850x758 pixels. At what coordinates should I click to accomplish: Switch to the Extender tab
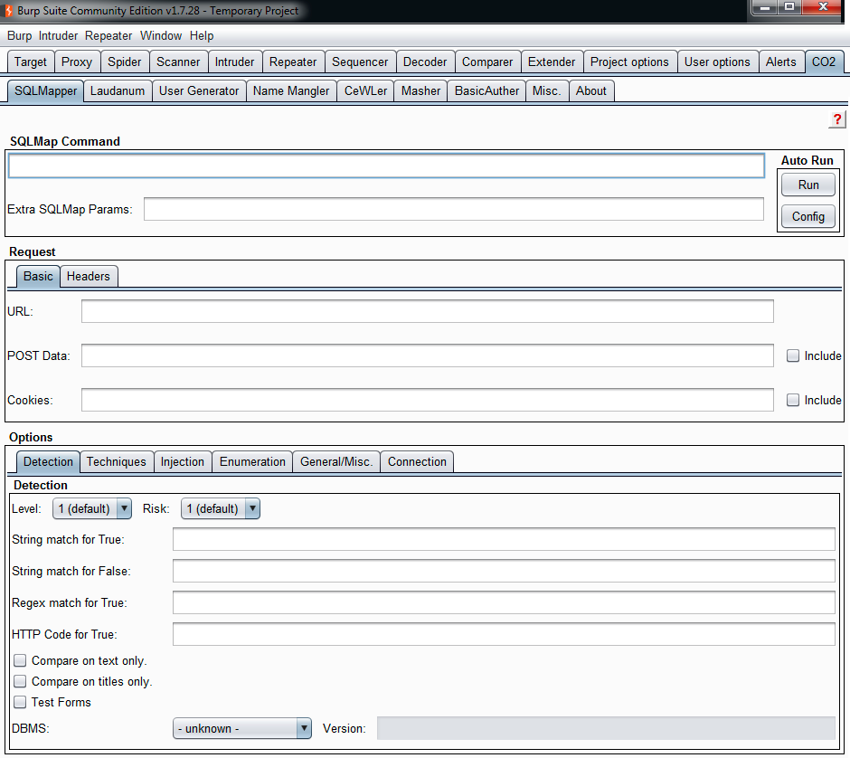pos(552,62)
